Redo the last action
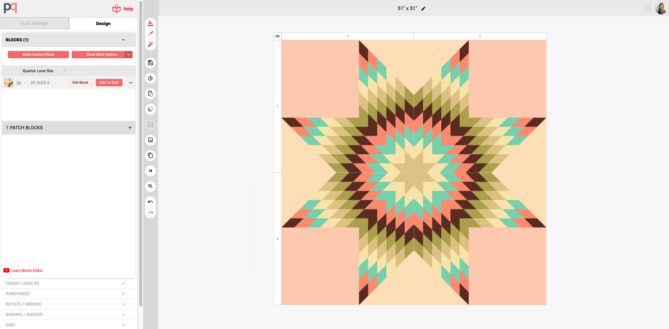The image size is (669, 329). (150, 213)
